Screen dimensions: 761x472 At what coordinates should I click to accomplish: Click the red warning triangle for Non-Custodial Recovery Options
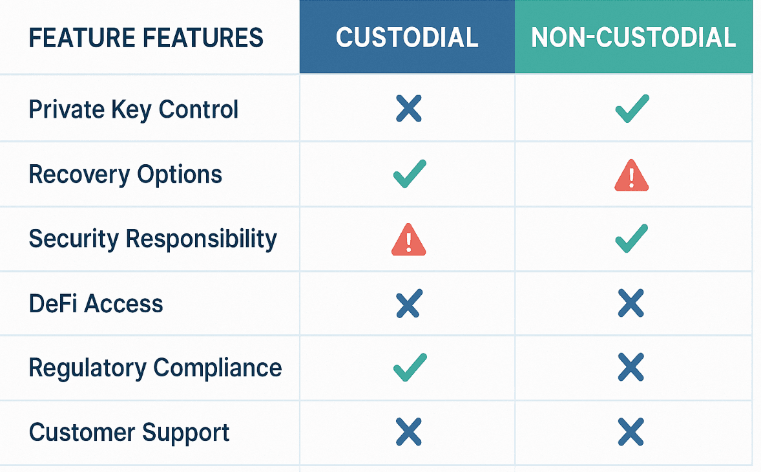tap(631, 175)
